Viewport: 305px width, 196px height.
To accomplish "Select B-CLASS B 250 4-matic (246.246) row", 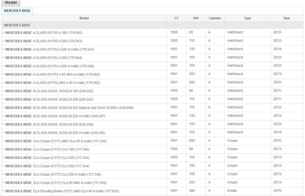I will (152, 133).
